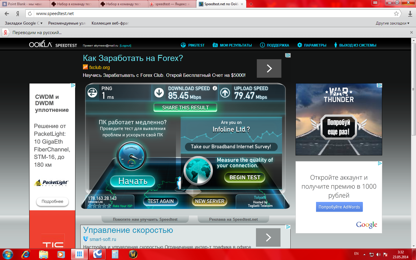Image resolution: width=416 pixels, height=260 pixels.
Task: Click the Yandex translate icon
Action: (5, 33)
